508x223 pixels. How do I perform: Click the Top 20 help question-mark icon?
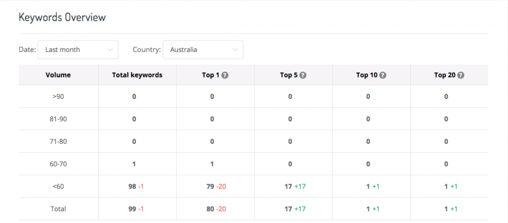click(x=461, y=75)
